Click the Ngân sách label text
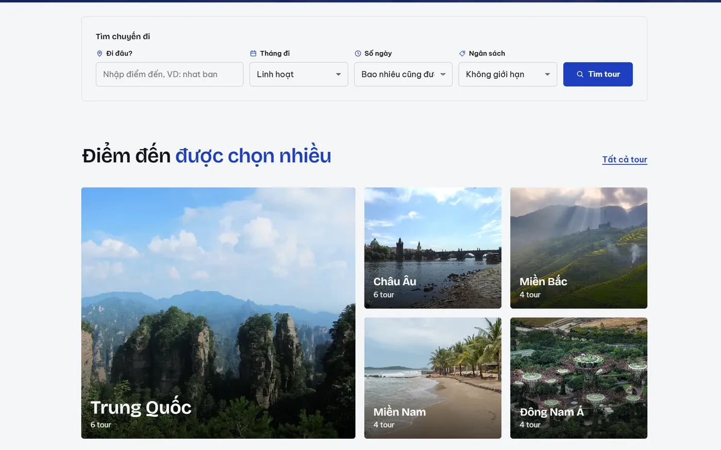This screenshot has height=450, width=721. pyautogui.click(x=487, y=54)
